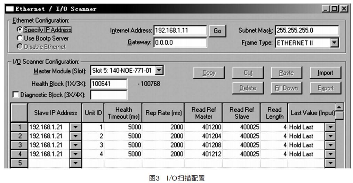
Task: Enable the Diagnostic Block checkbox
Action: coord(15,95)
